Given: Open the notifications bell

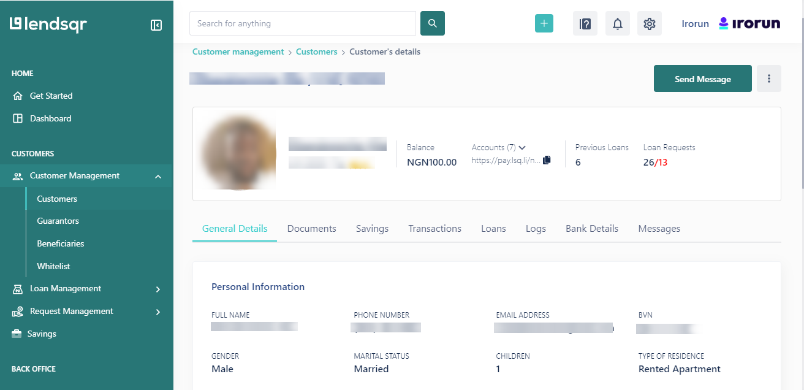Looking at the screenshot, I should point(617,23).
